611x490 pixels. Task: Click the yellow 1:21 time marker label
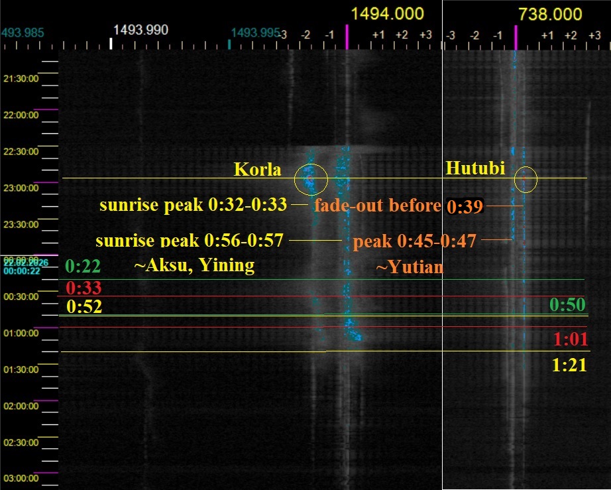point(569,365)
